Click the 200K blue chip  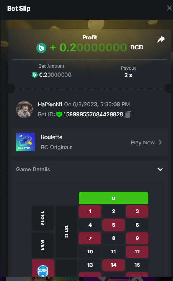[43, 270]
